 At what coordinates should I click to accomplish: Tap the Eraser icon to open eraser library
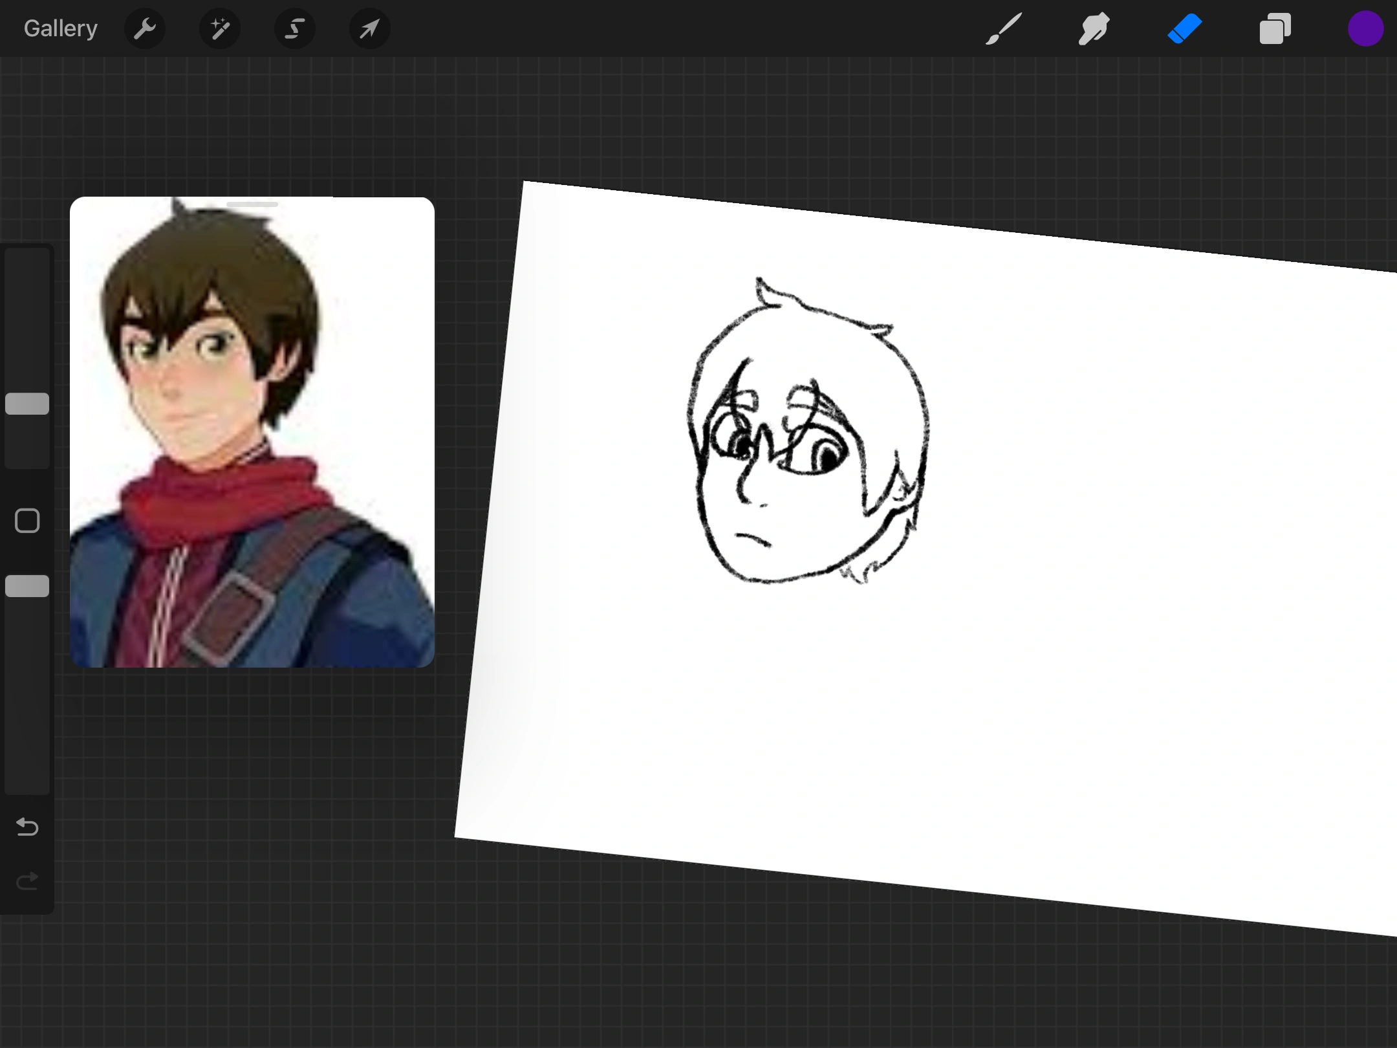pos(1184,28)
